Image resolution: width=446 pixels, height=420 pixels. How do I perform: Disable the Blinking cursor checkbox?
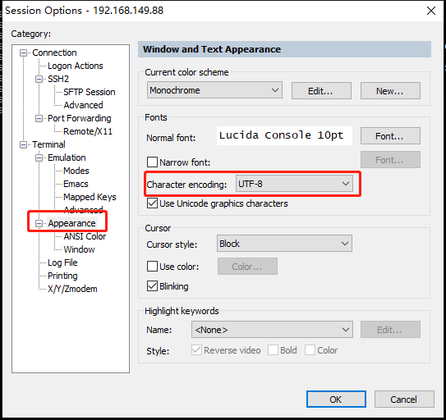click(x=152, y=286)
